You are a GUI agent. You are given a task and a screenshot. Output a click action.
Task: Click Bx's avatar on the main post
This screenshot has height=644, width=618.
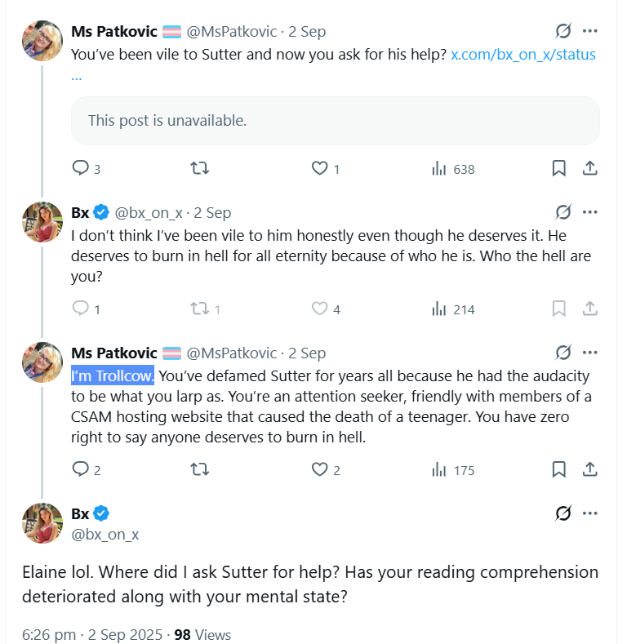(x=42, y=523)
